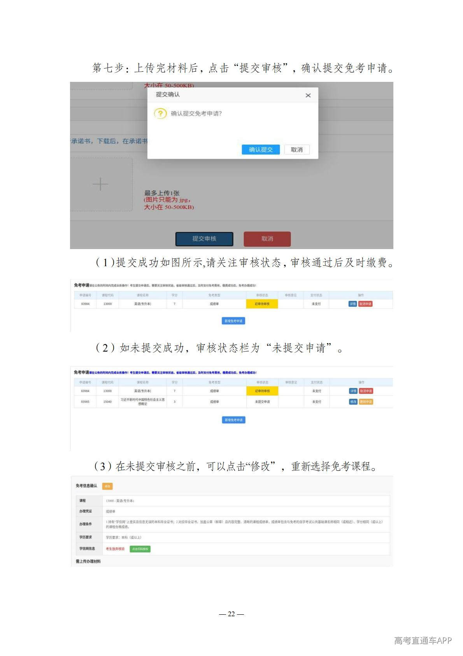Image resolution: width=463 pixels, height=656 pixels.
Task: Click the red 取消 button below the upload form
Action: pyautogui.click(x=267, y=239)
